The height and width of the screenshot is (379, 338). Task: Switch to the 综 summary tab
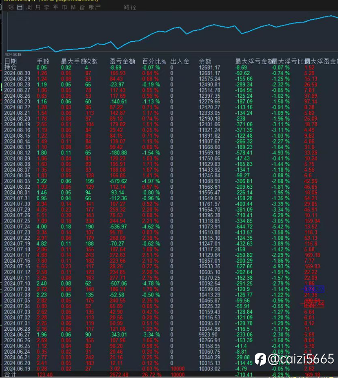[x=11, y=7]
